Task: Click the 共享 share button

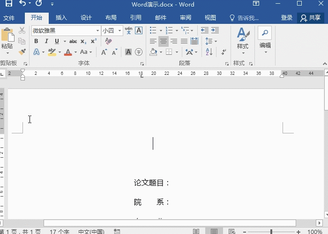Action: coord(311,18)
